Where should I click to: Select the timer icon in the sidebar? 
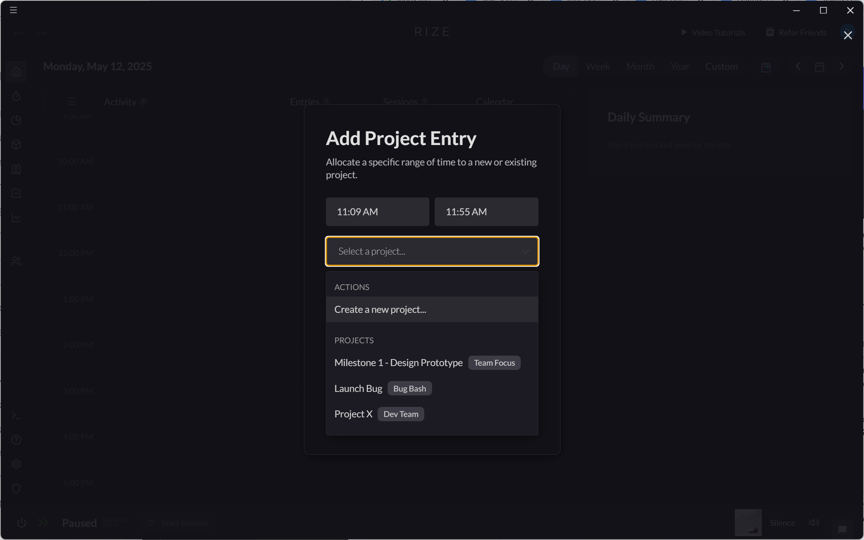[x=16, y=96]
